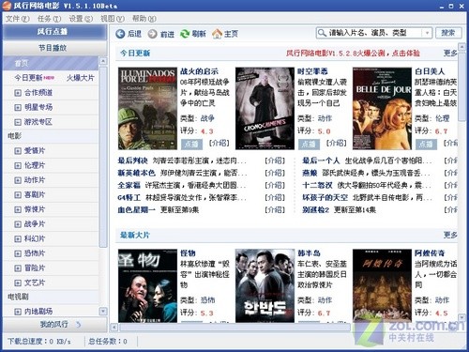The height and width of the screenshot is (352, 469).
Task: Click the magnifier icon in search box
Action: tap(322, 33)
